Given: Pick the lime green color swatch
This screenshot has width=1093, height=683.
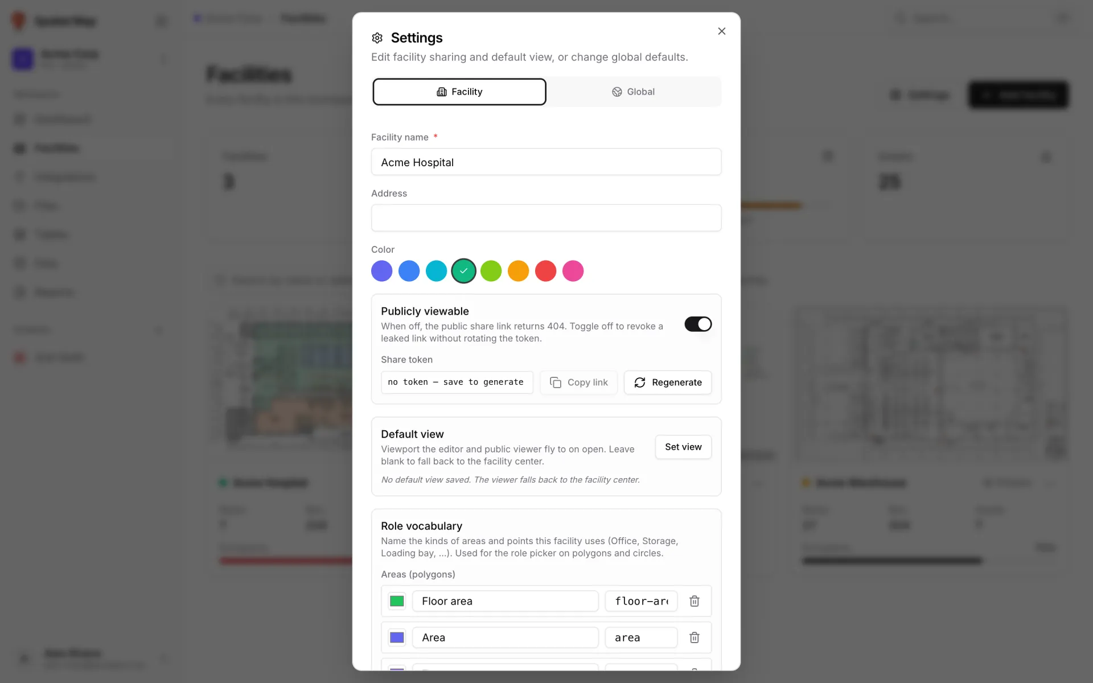Looking at the screenshot, I should point(491,271).
